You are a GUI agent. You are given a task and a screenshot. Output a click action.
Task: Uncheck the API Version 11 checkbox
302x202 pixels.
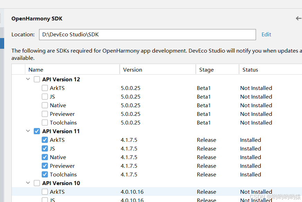click(37, 131)
